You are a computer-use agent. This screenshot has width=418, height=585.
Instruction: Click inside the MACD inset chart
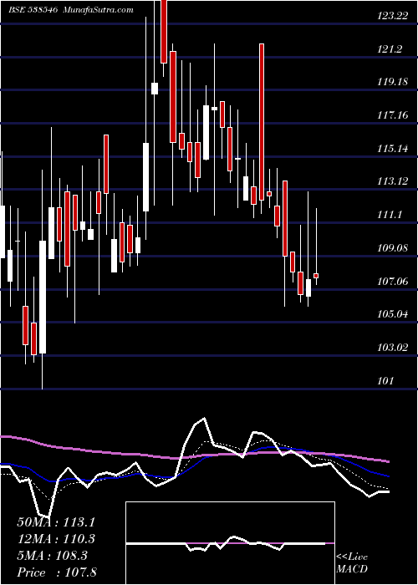(x=230, y=543)
